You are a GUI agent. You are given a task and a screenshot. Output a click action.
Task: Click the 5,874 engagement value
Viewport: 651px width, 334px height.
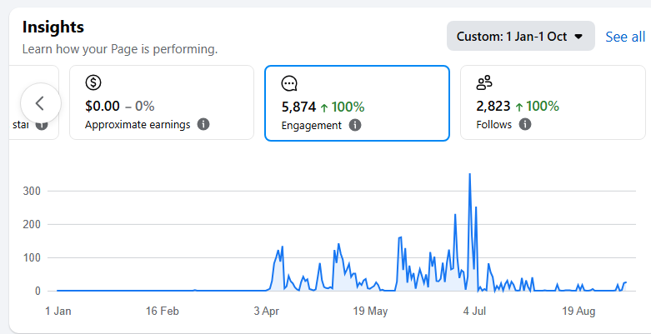[298, 107]
